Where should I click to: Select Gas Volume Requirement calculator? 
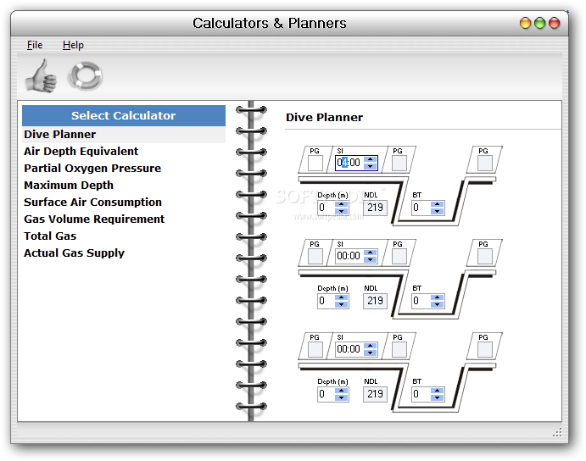pyautogui.click(x=124, y=219)
